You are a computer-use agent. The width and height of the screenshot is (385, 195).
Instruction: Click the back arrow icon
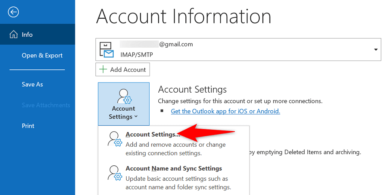click(x=14, y=12)
